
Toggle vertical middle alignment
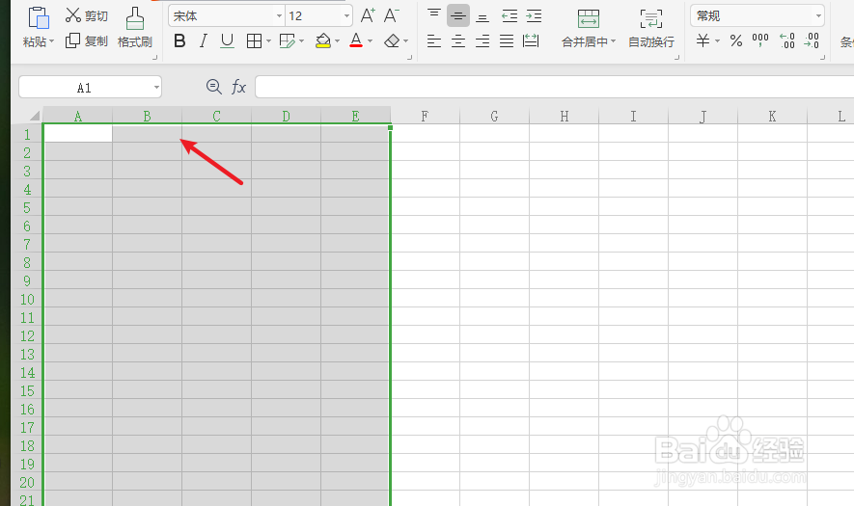458,15
